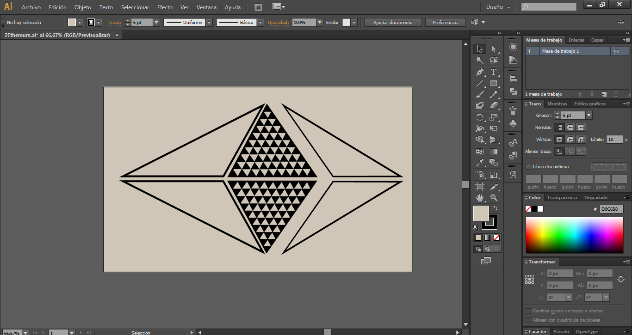
Task: Pick the Magic Wand tool
Action: 480,60
